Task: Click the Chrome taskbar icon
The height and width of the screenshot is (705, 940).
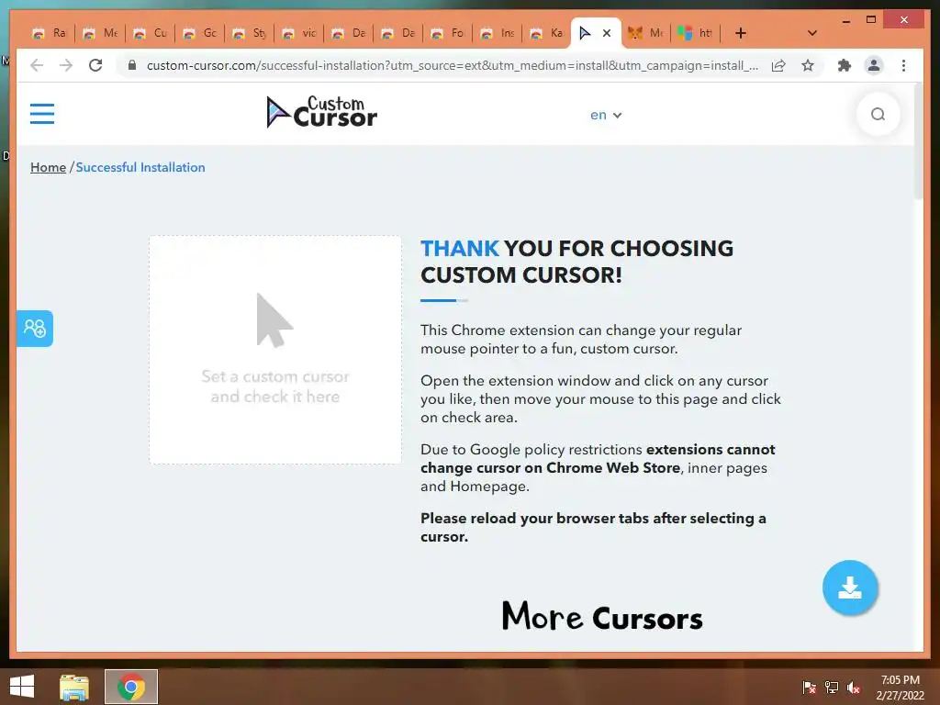Action: click(x=131, y=687)
